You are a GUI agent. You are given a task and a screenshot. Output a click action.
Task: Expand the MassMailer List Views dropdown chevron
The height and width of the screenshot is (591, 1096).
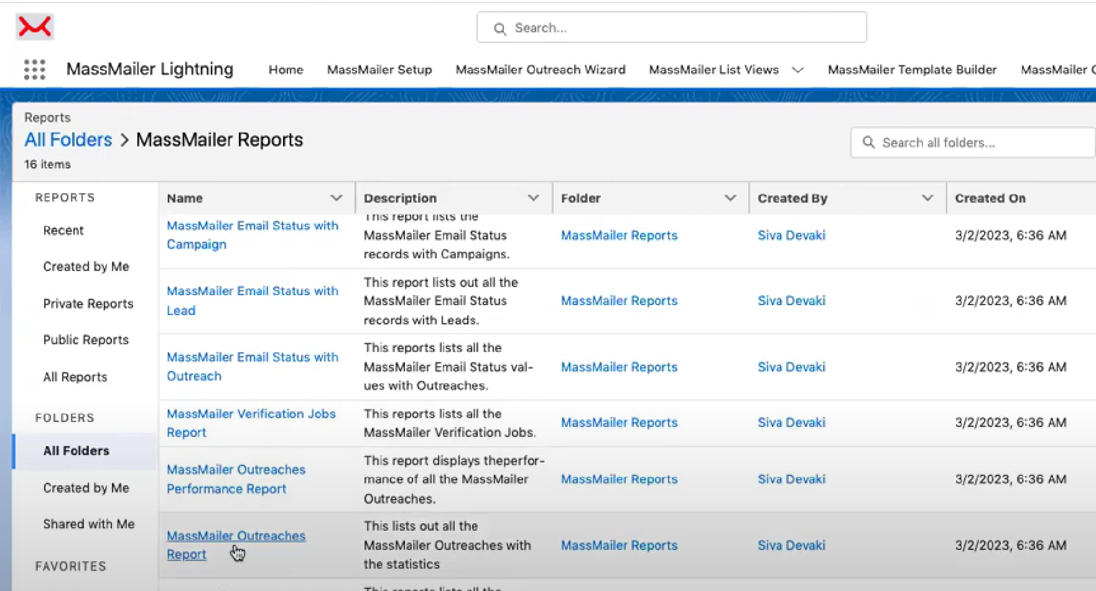point(797,70)
